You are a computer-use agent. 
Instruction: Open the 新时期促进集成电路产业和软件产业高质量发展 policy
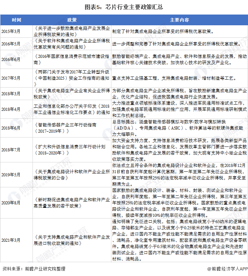coord(72,203)
